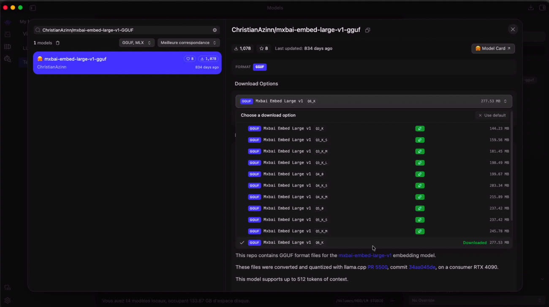549x307 pixels.
Task: Click the heart likes badge showing 8
Action: click(x=190, y=59)
